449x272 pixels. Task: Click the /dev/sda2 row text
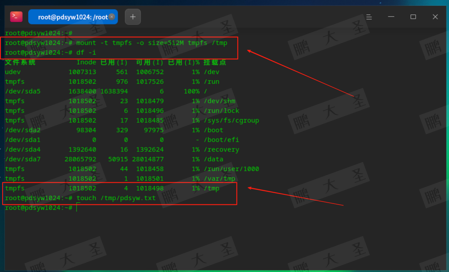(22, 130)
